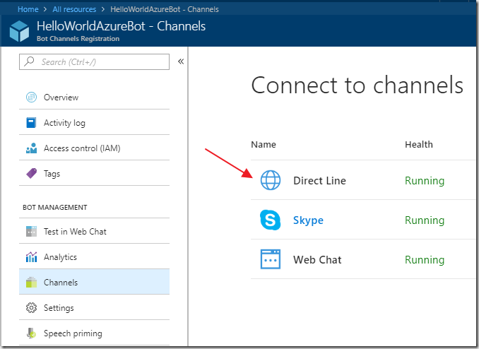The width and height of the screenshot is (479, 349).
Task: Open the Web Chat channel name
Action: coord(317,260)
